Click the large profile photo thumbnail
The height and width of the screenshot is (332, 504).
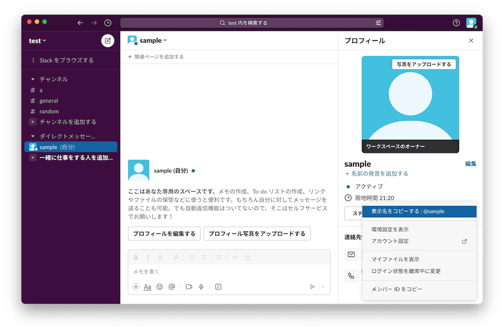410,105
